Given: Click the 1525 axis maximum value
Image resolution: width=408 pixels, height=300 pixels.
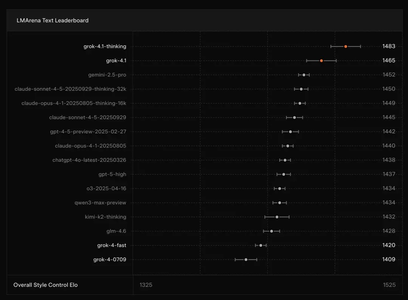Looking at the screenshot, I should point(389,285).
